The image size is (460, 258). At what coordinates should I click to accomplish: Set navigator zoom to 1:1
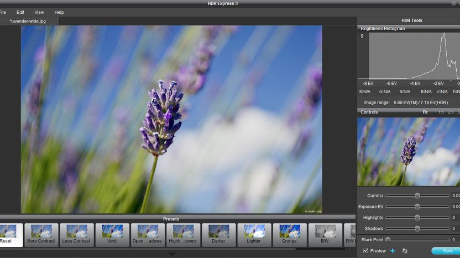coord(441,112)
